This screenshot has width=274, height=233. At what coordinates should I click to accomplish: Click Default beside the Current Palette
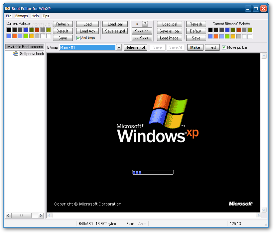pos(63,31)
